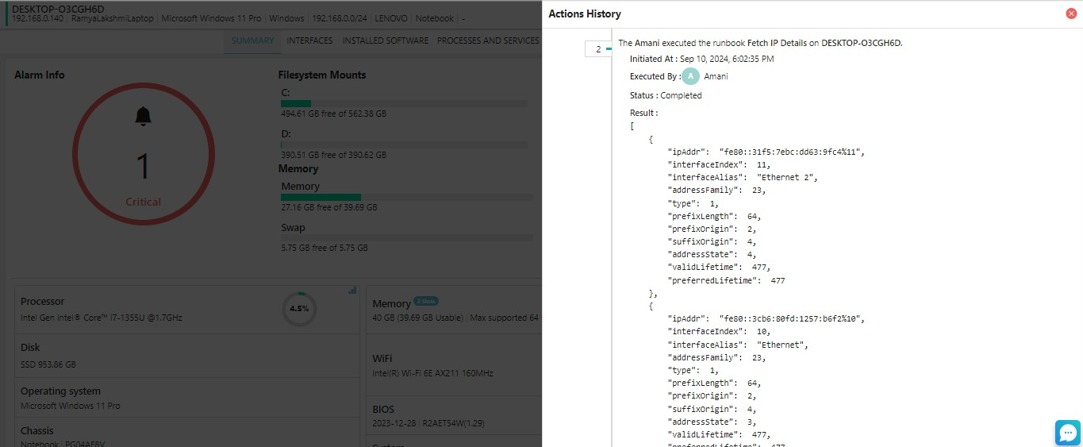Click the Memory usage bar
Screen dimensions: 1083x447
click(406, 197)
